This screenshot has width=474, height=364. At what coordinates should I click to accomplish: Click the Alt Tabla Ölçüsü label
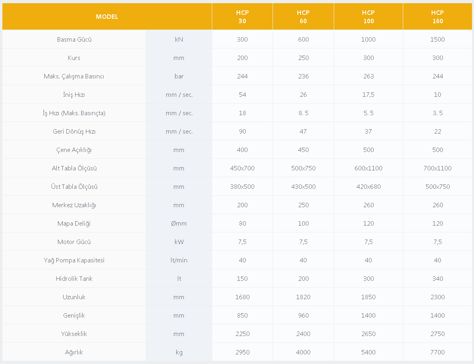tap(74, 168)
